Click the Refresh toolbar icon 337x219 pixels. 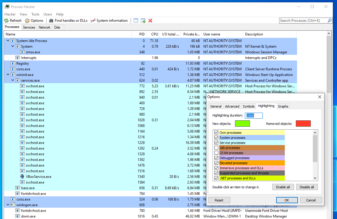[7, 21]
